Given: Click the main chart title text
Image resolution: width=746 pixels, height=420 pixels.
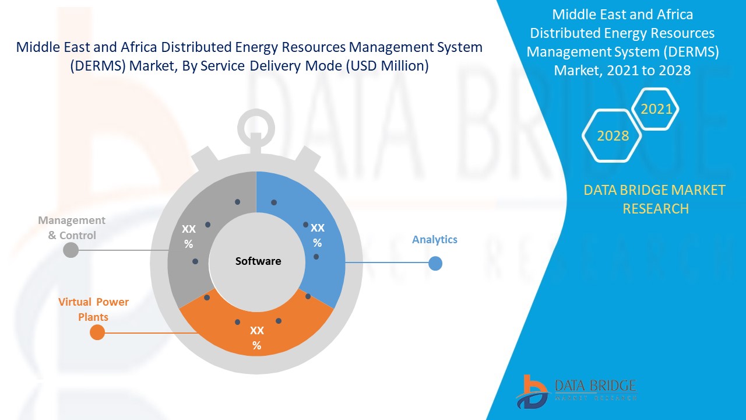Looking at the screenshot, I should pos(249,57).
